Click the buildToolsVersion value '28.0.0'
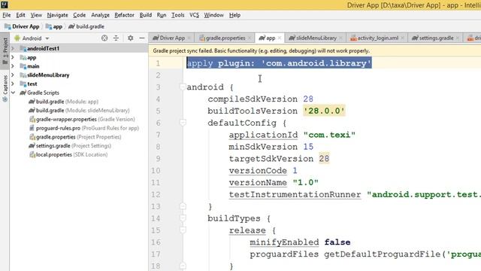481x271 pixels. pos(324,111)
